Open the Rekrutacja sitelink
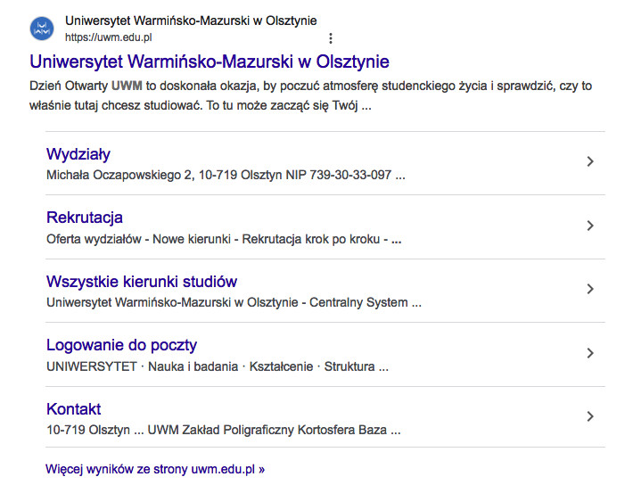The height and width of the screenshot is (485, 633). [x=85, y=218]
